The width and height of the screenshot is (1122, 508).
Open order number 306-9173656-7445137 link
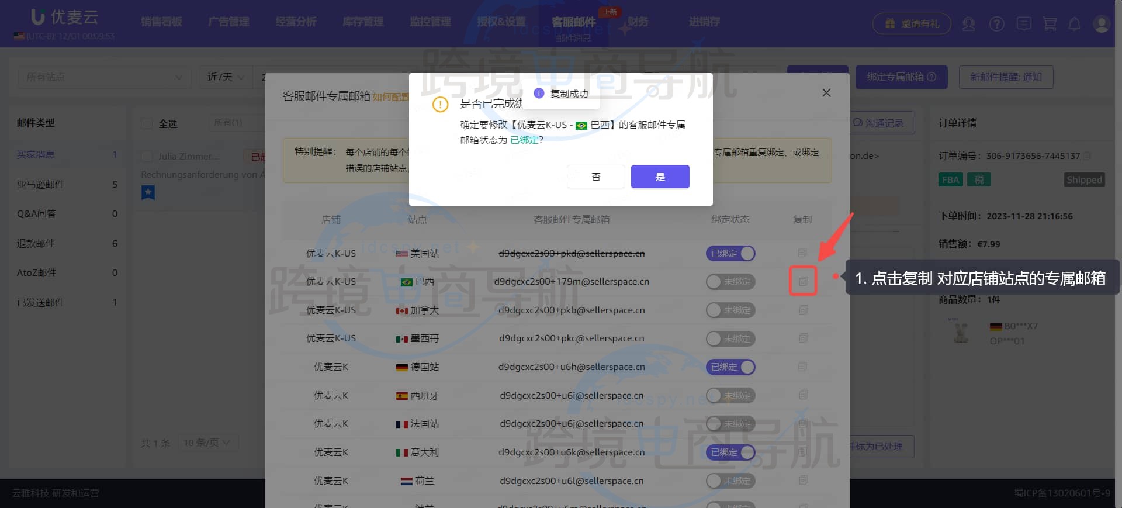[1033, 156]
